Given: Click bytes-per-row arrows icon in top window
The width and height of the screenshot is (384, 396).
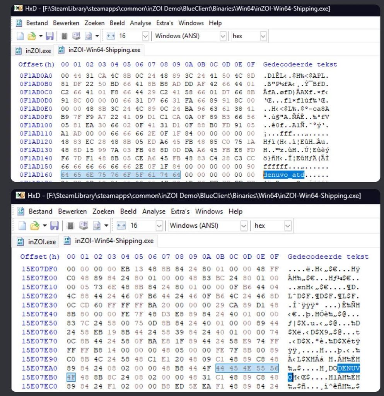Looking at the screenshot, I should click(111, 36).
